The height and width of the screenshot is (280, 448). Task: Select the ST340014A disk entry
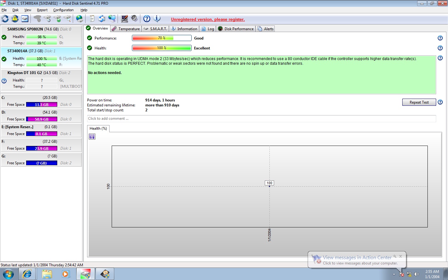[41, 58]
